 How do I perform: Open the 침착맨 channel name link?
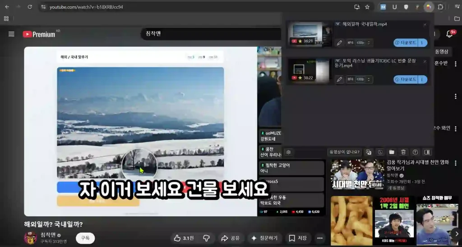coord(48,235)
